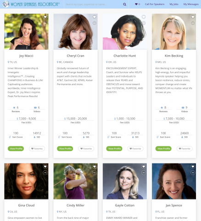201x221 pixels.
Task: Open Call For Speakers menu item
Action: [x=155, y=4]
